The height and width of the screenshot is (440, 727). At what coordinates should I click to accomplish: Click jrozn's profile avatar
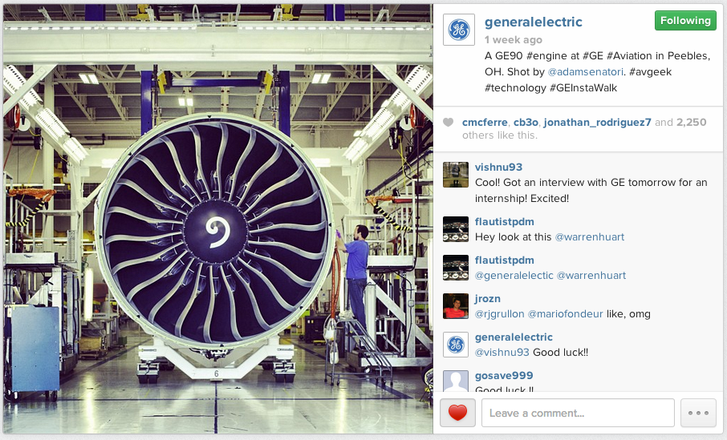pos(455,306)
